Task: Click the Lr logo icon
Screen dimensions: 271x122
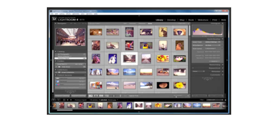Action: click(x=54, y=19)
